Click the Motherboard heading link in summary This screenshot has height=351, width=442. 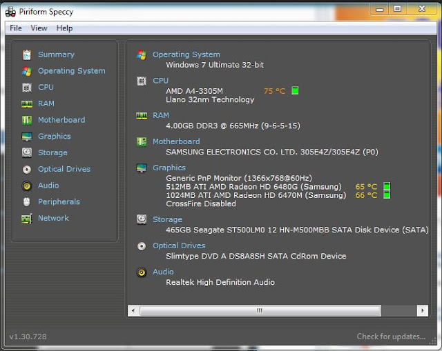tap(176, 141)
